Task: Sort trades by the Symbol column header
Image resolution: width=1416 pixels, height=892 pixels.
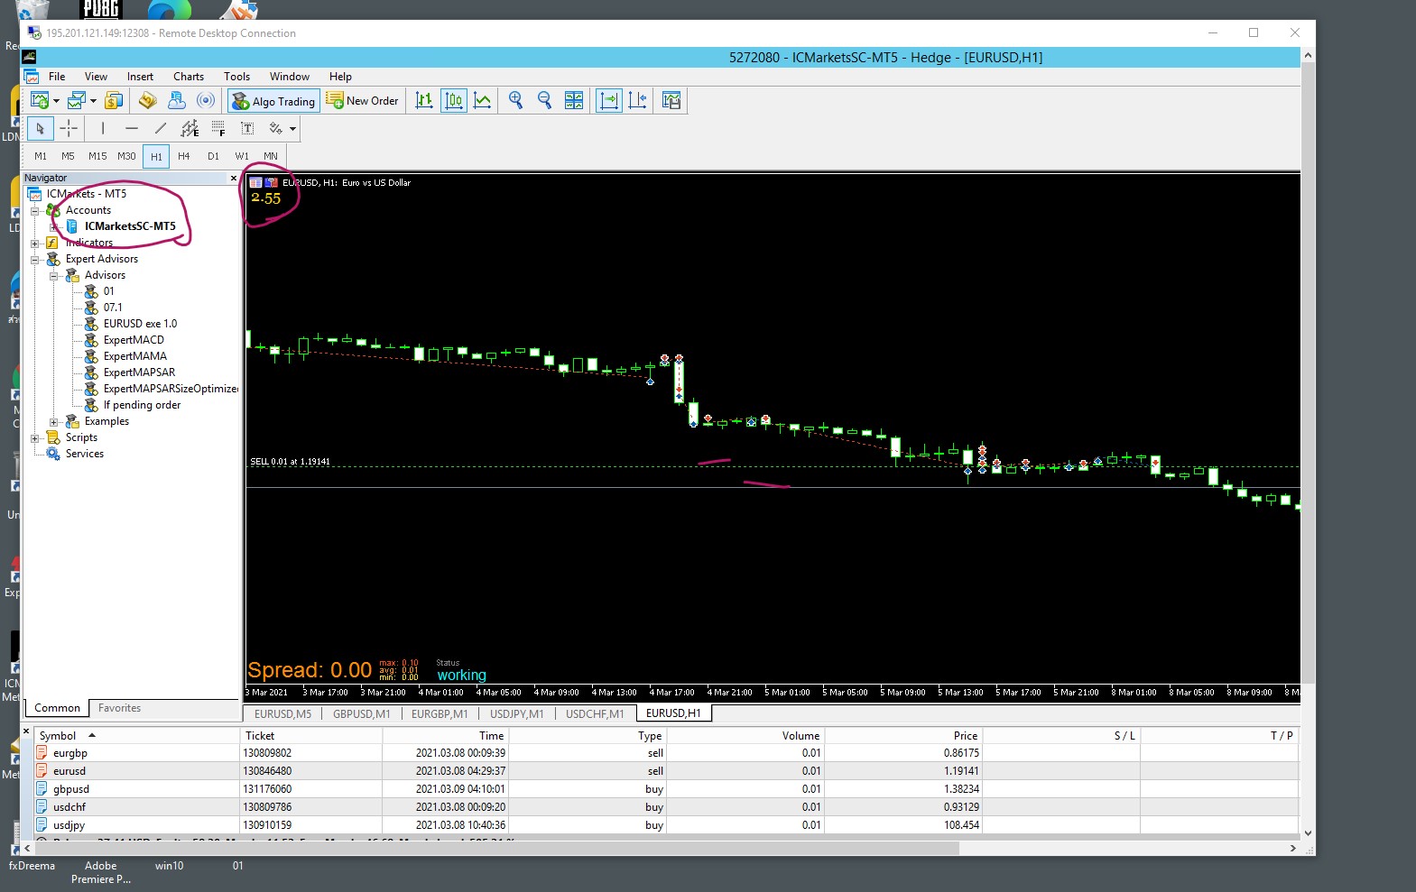Action: pos(135,736)
